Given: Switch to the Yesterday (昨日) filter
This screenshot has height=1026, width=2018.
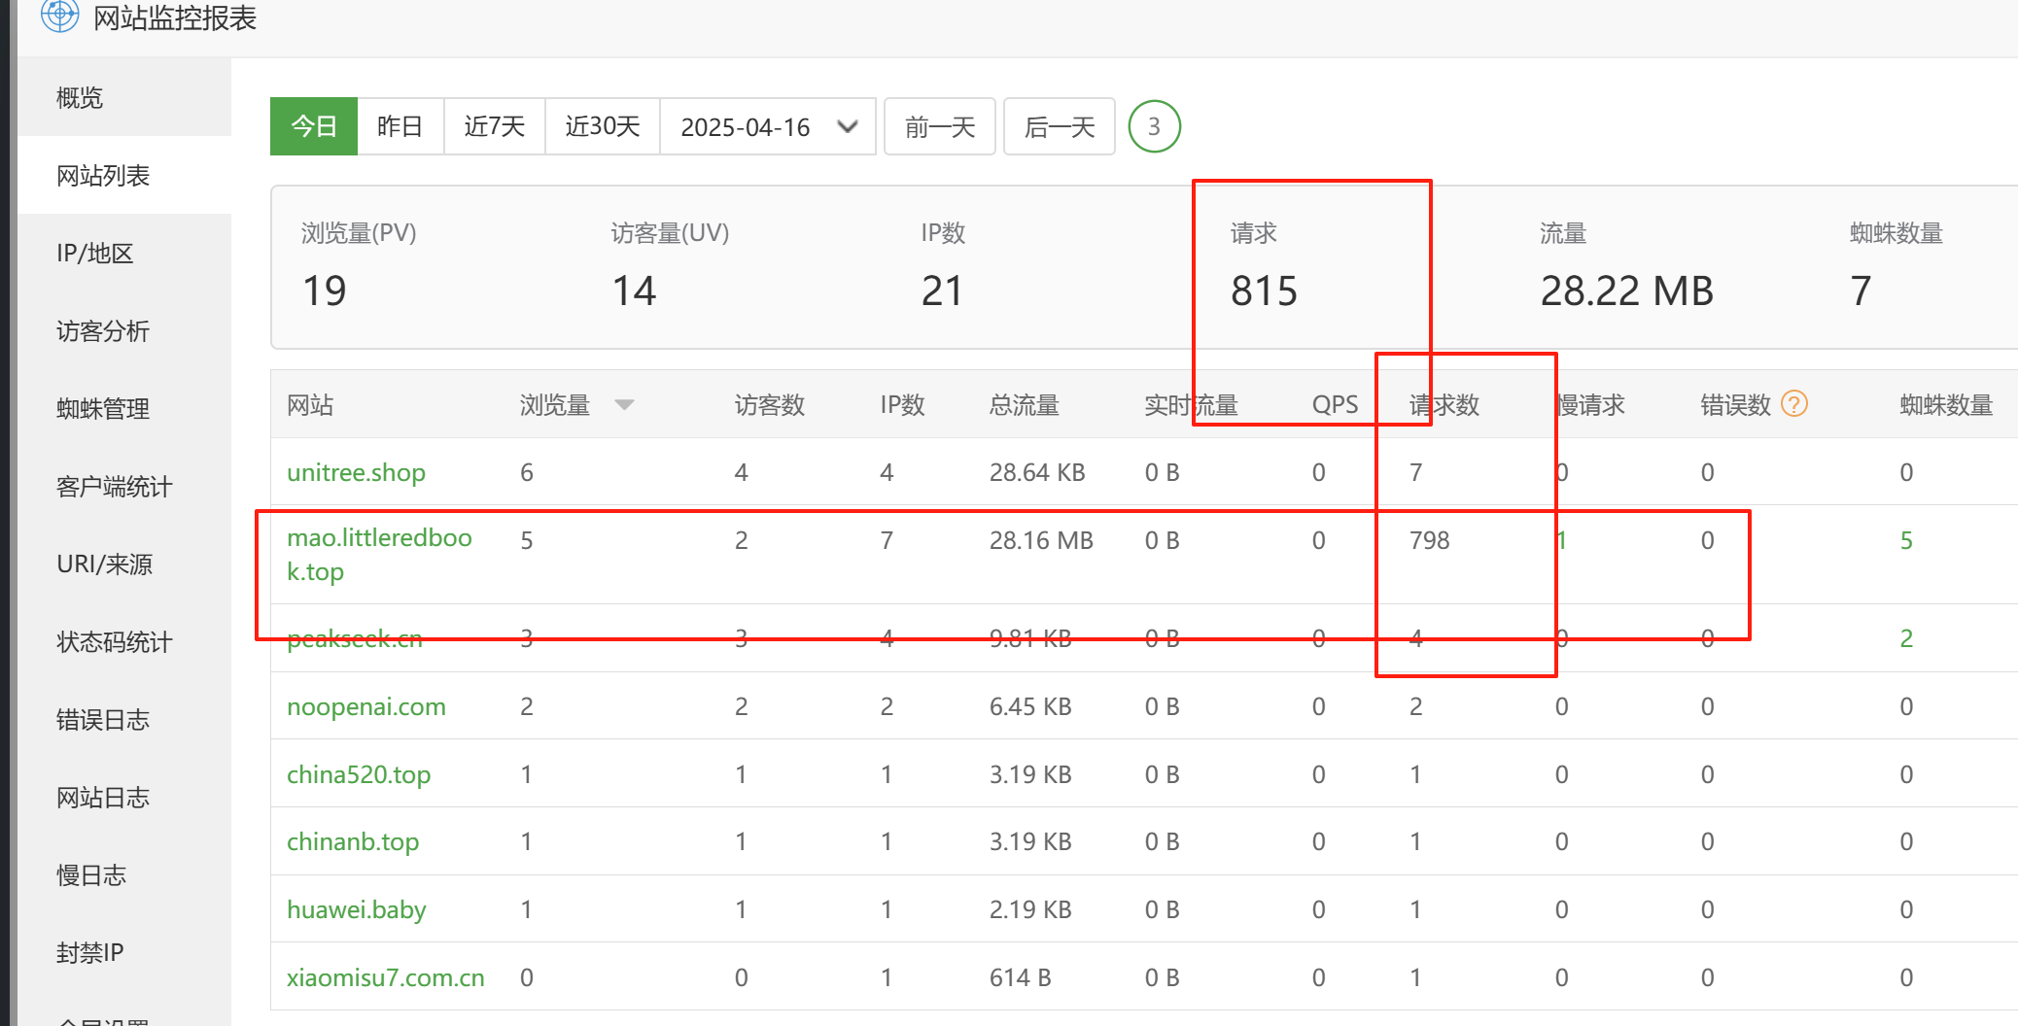Looking at the screenshot, I should 400,127.
